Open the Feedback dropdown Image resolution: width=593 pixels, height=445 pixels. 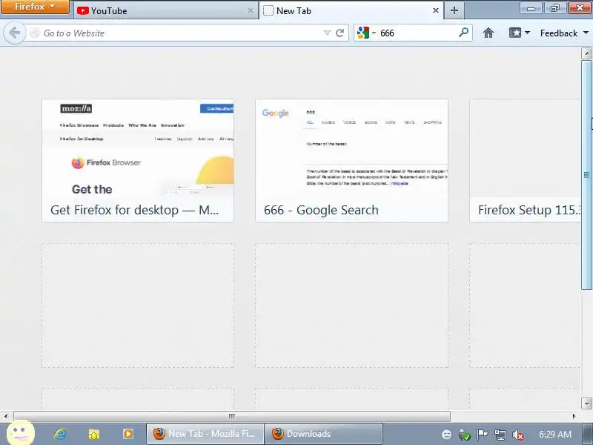pyautogui.click(x=564, y=33)
